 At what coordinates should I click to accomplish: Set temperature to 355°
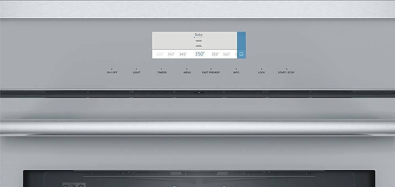[x=215, y=54]
